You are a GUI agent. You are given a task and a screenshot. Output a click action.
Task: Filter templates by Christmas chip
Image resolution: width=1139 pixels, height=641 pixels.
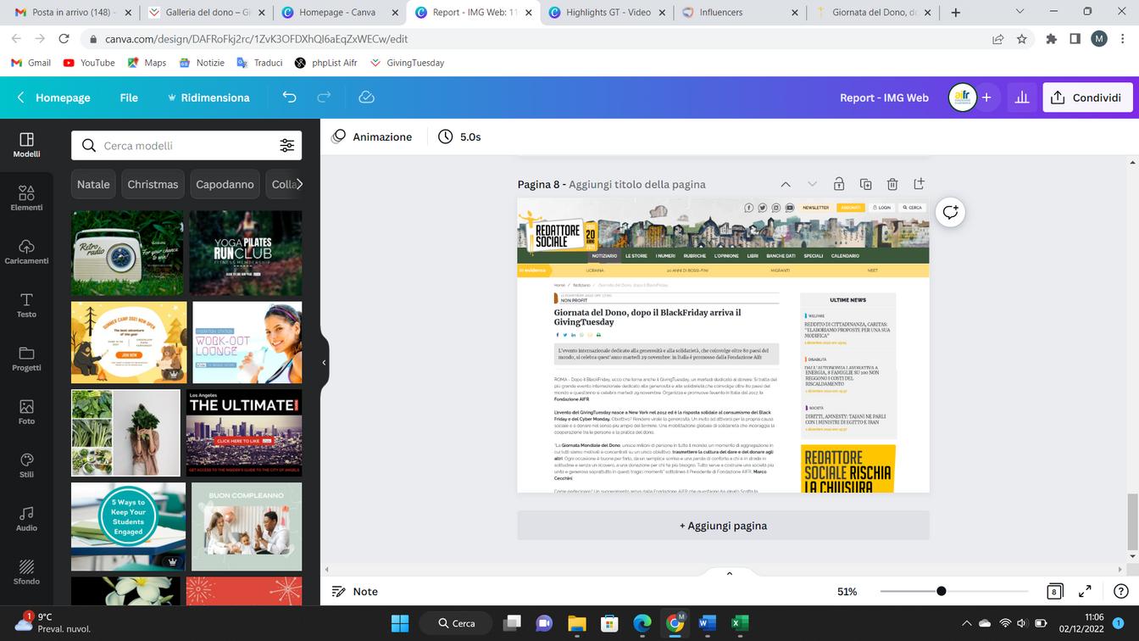click(x=153, y=184)
